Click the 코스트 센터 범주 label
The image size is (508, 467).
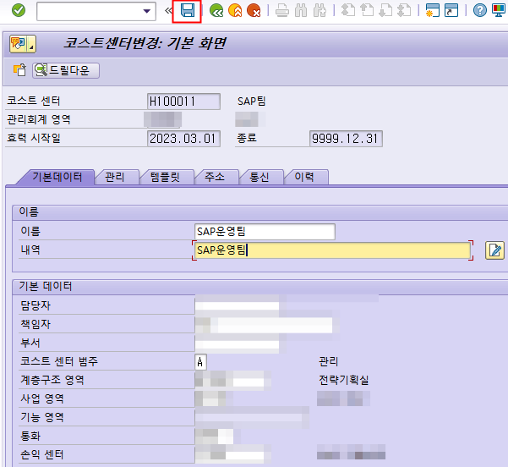coord(59,361)
